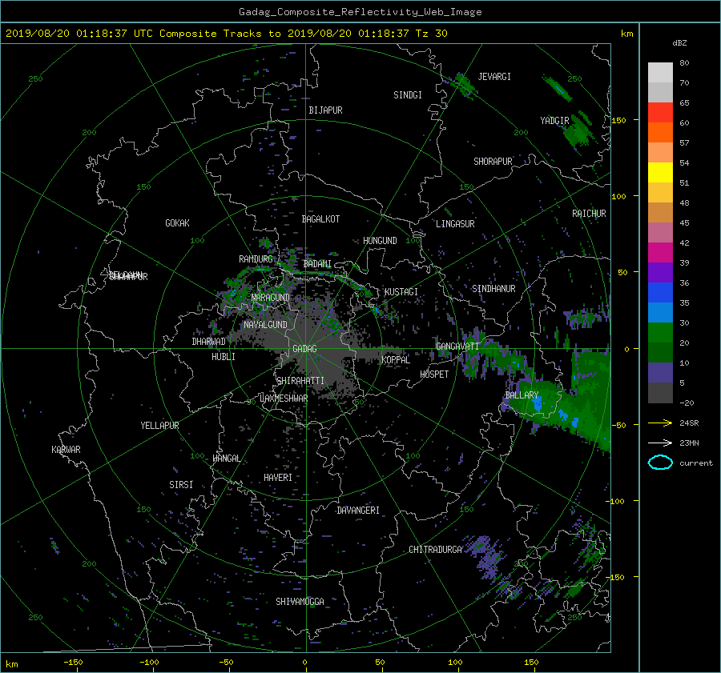This screenshot has width=721, height=673.
Task: Click the white 23MN track arrow
Action: [660, 443]
